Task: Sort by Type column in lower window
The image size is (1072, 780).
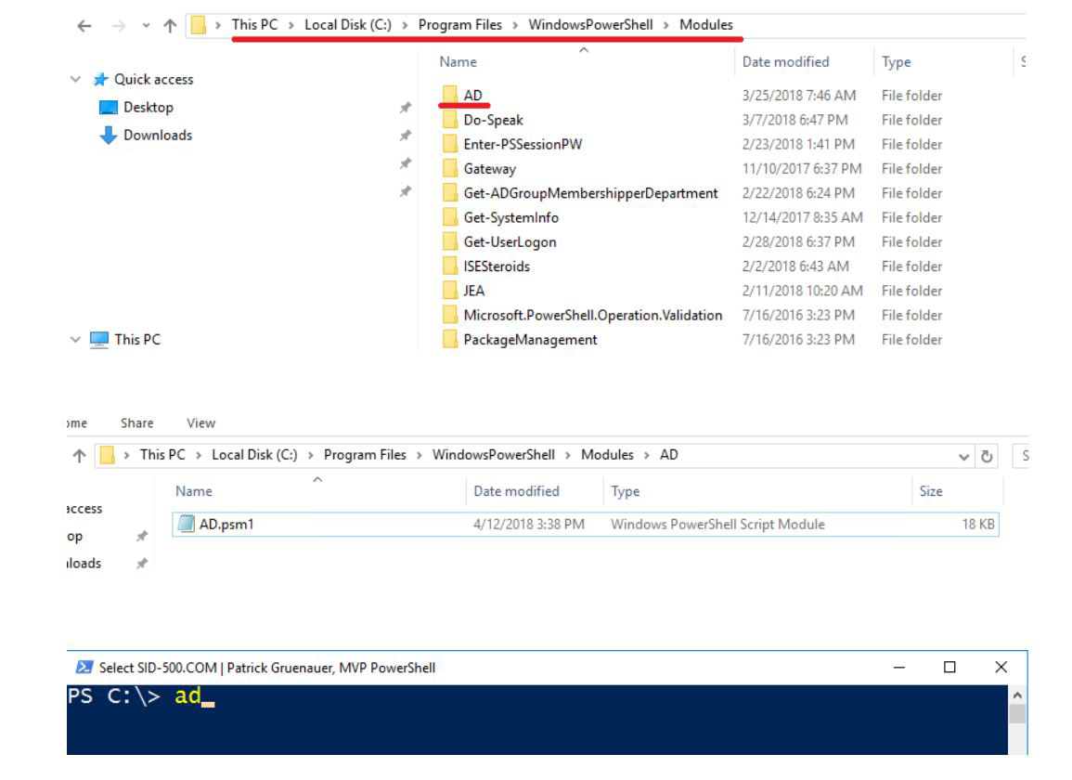Action: 625,491
